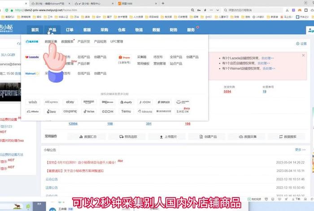Open the 仓库 top navigation menu
Viewport: 314px width, 211px height.
(122, 30)
